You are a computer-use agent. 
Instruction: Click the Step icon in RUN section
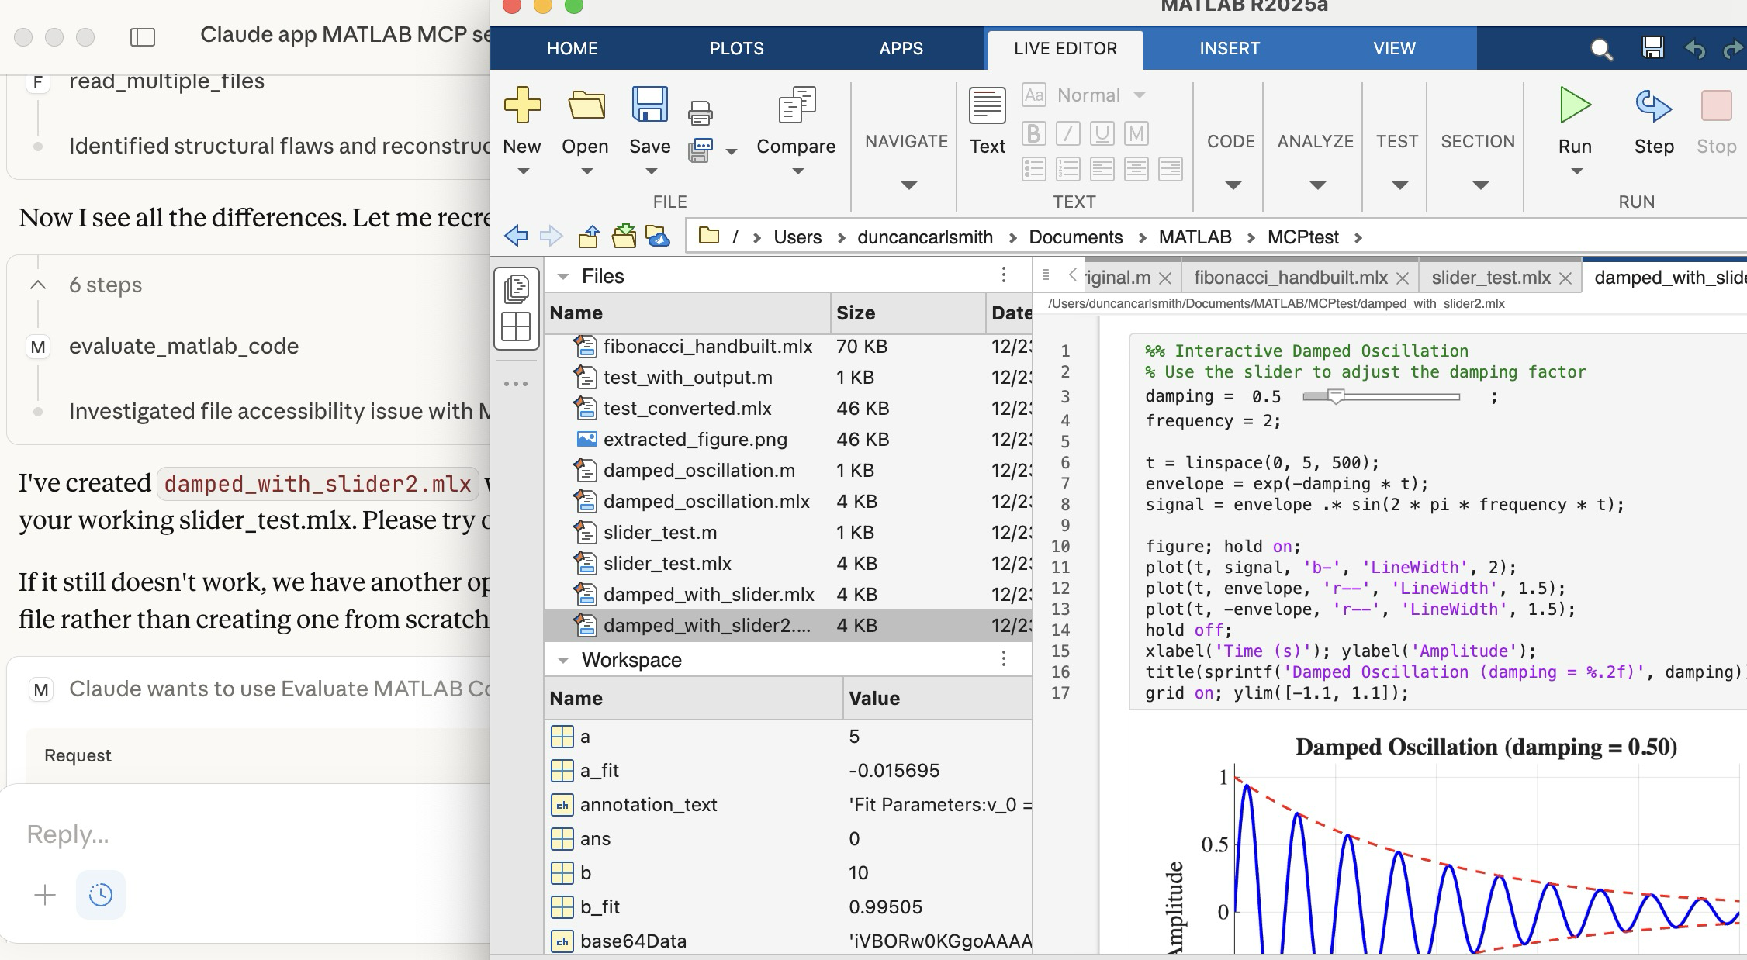(1653, 105)
